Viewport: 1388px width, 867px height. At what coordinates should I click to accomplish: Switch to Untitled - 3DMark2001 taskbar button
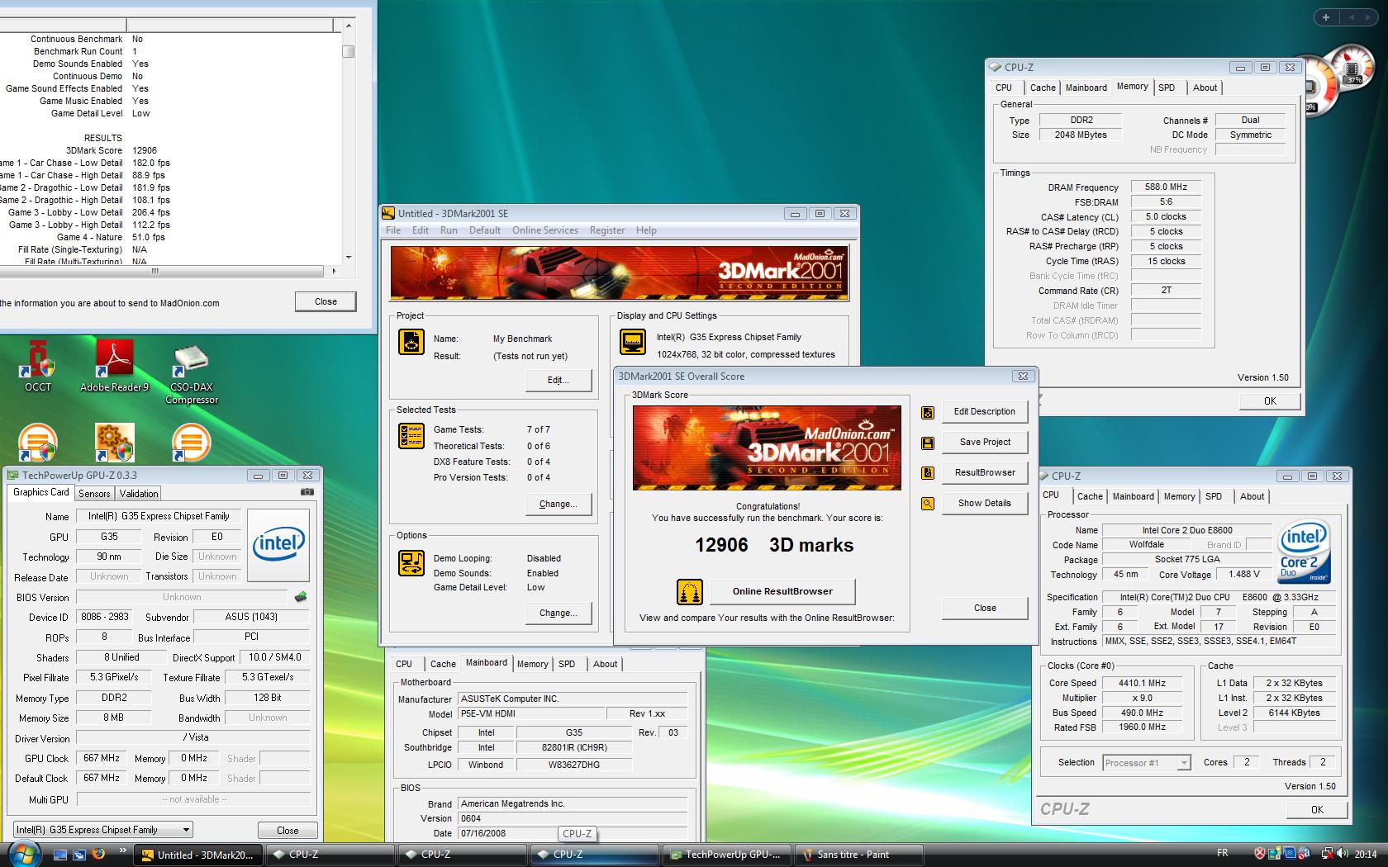198,855
